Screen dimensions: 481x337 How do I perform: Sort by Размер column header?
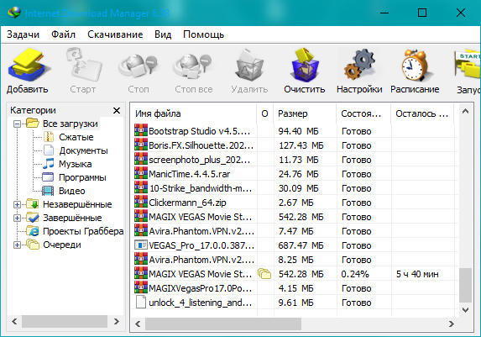tap(305, 113)
